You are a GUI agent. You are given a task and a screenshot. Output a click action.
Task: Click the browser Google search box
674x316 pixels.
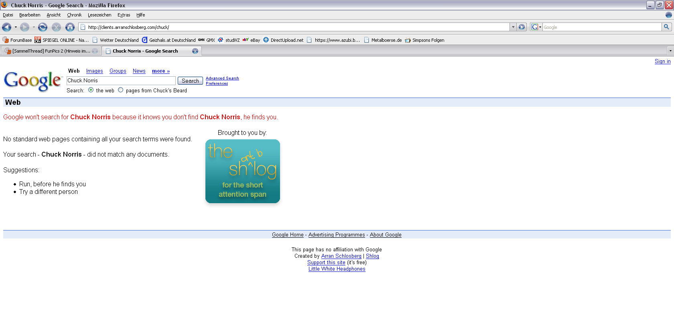[602, 27]
